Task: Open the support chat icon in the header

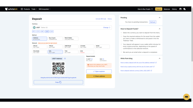Action: 185,9
